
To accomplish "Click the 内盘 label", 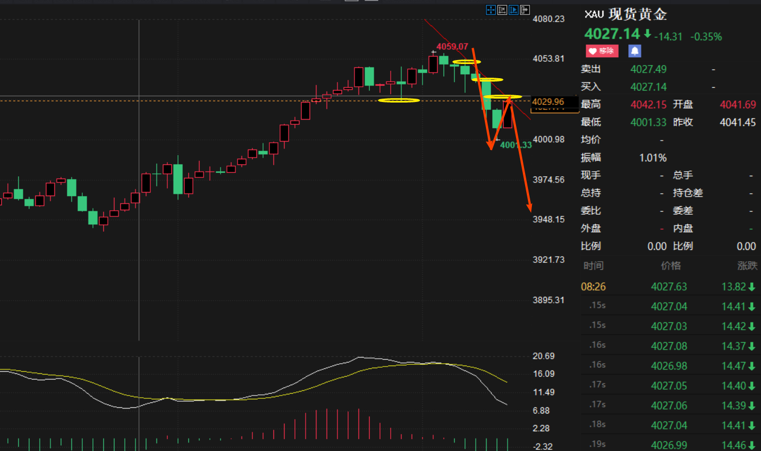I will tap(683, 228).
